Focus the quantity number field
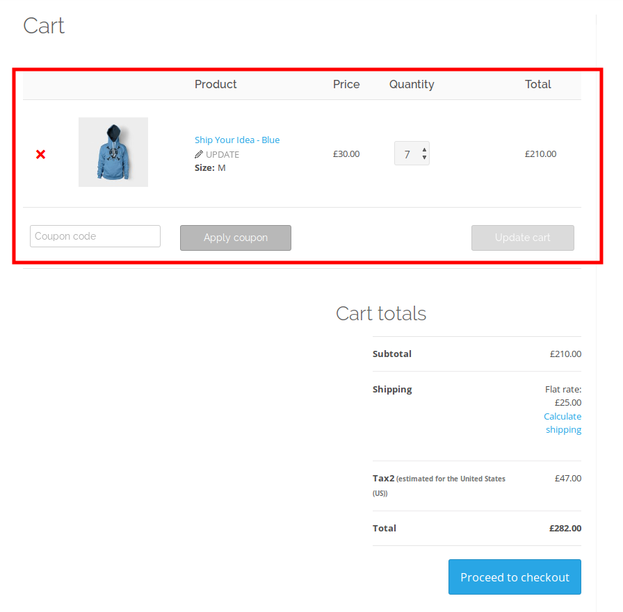Image resolution: width=623 pixels, height=612 pixels. pyautogui.click(x=407, y=154)
